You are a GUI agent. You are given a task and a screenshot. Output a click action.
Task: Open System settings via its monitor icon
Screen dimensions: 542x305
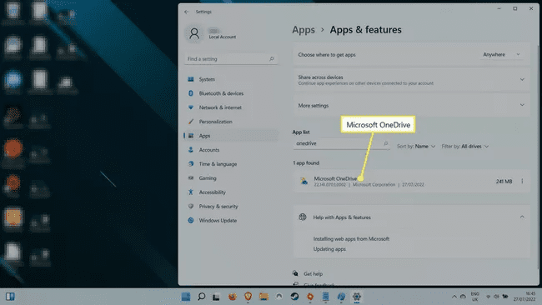point(190,79)
